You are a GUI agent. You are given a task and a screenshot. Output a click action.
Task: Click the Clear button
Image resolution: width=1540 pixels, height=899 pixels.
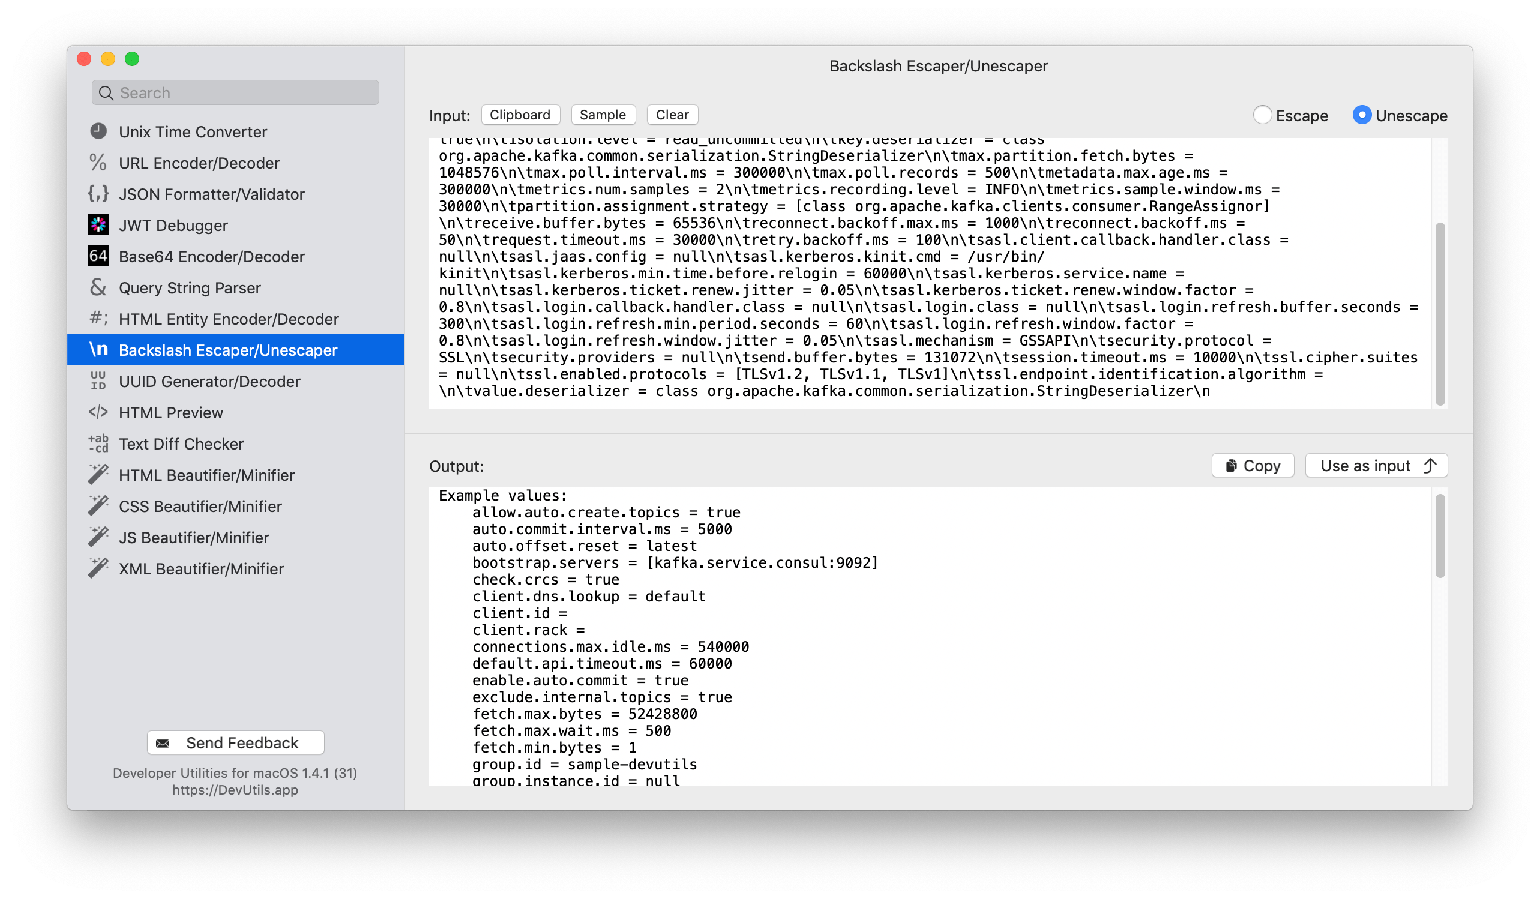[670, 115]
